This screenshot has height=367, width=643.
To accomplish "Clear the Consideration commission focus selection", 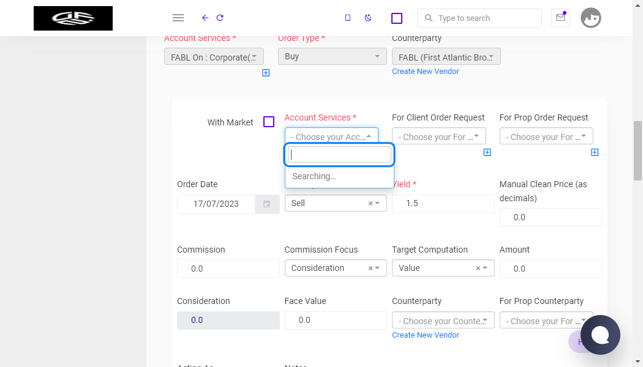I will pyautogui.click(x=370, y=268).
